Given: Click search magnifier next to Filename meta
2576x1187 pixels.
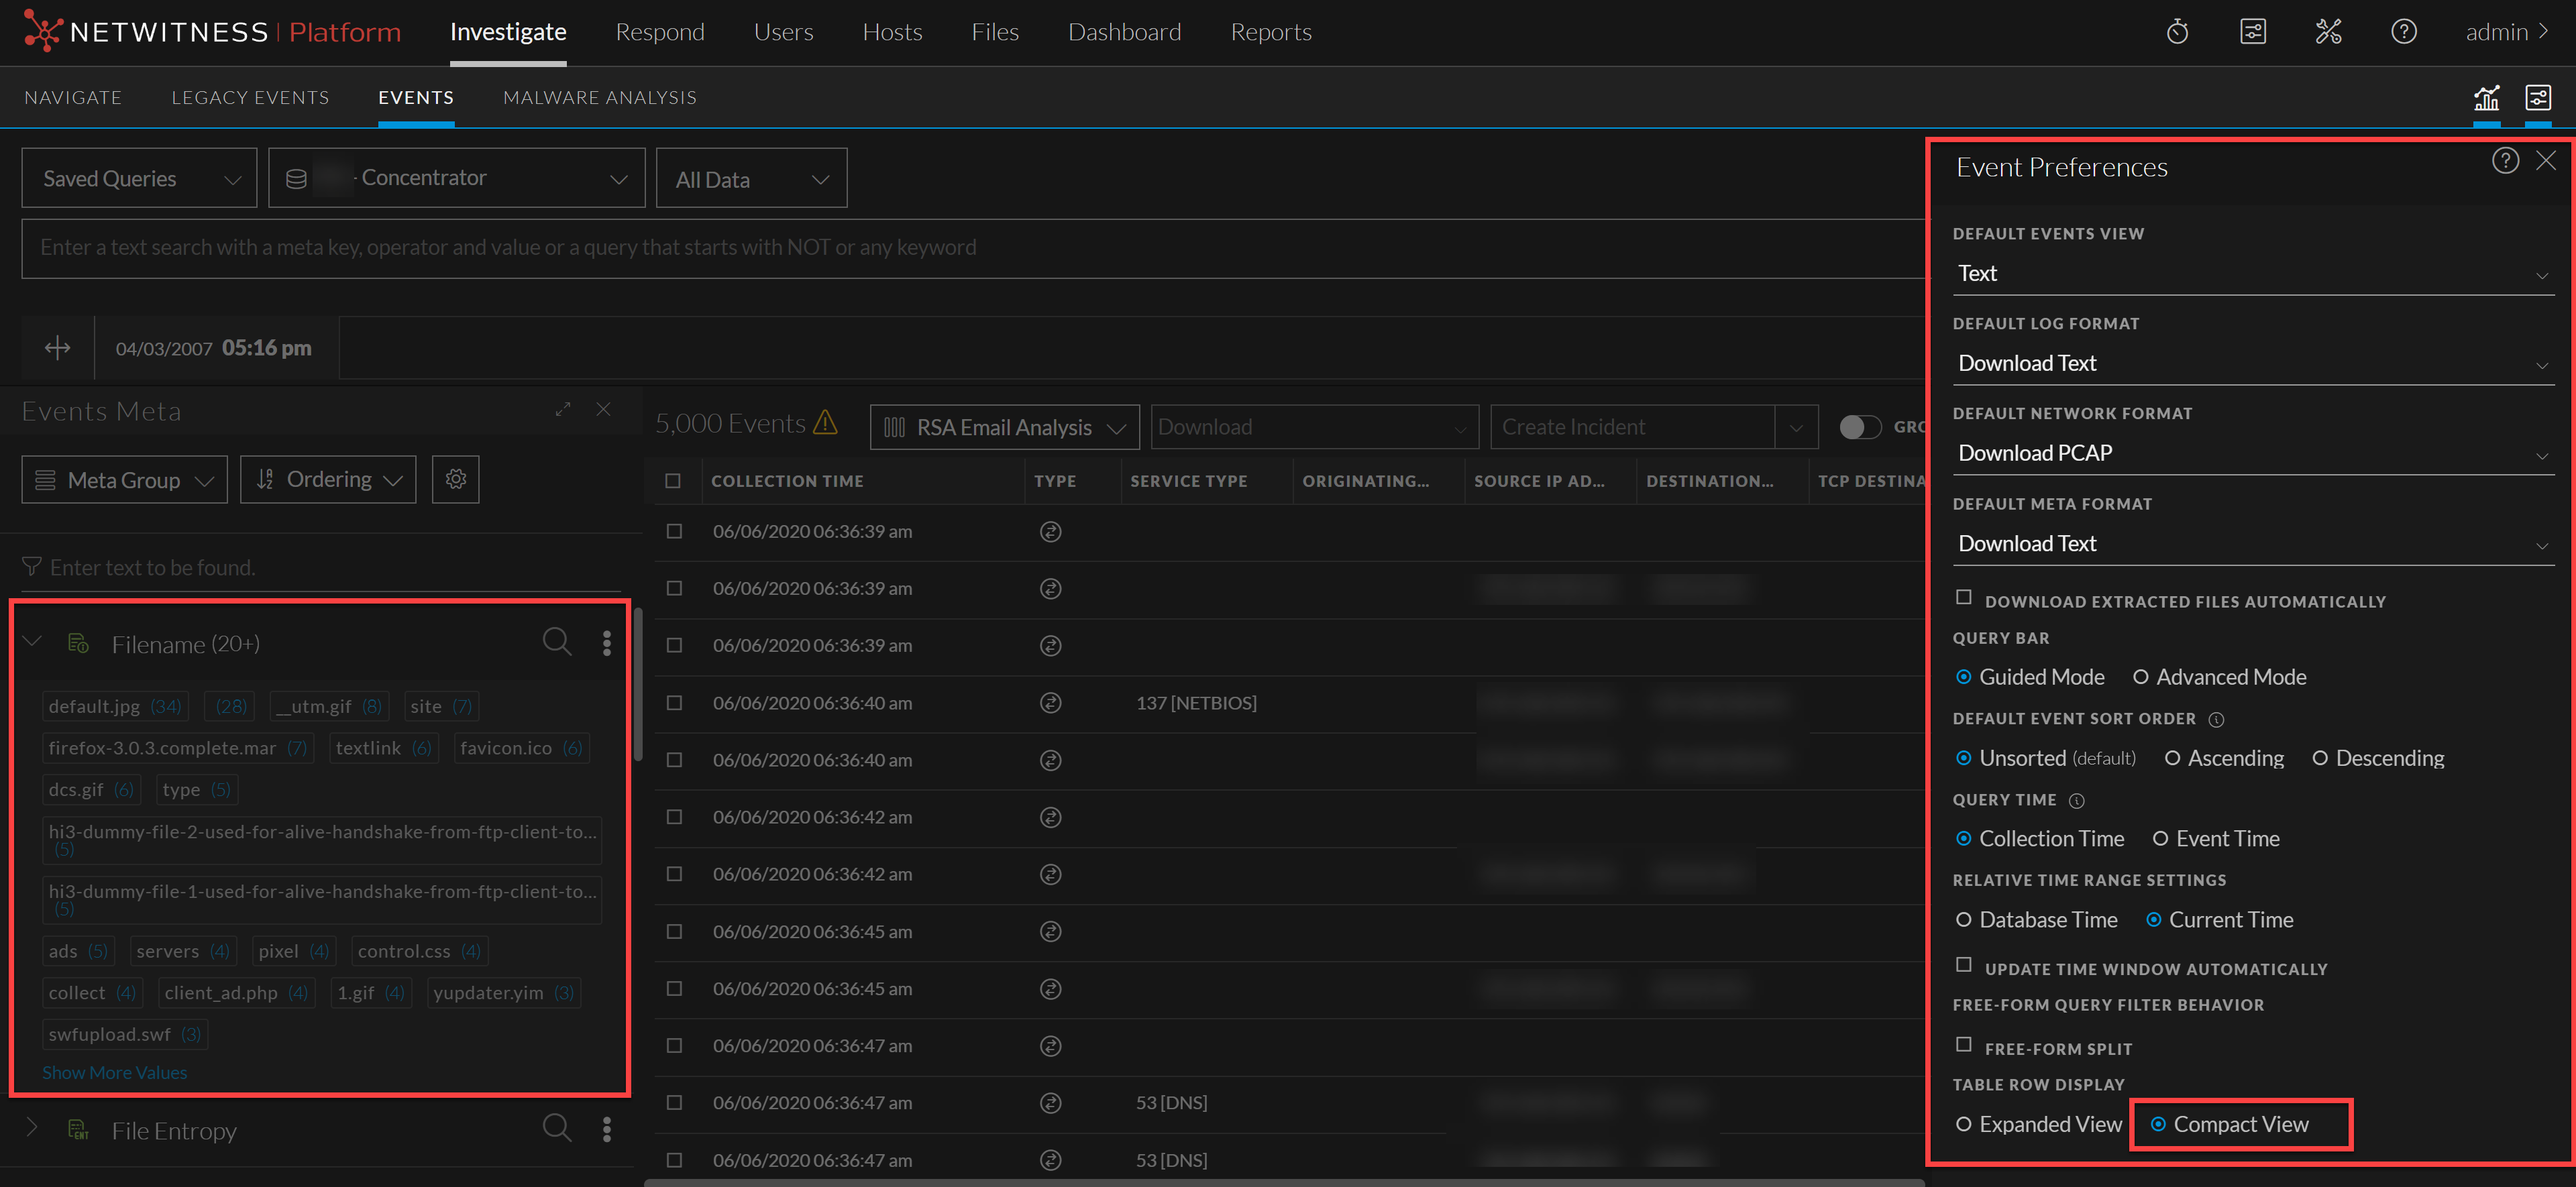Looking at the screenshot, I should (x=557, y=642).
